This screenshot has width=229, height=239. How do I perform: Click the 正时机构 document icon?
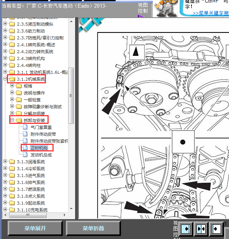click(25, 148)
